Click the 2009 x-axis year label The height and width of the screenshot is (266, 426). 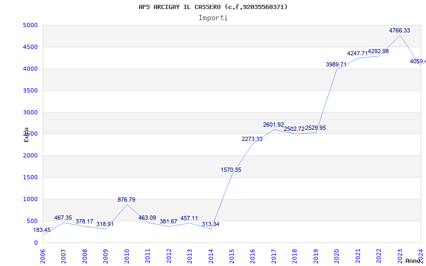click(105, 256)
